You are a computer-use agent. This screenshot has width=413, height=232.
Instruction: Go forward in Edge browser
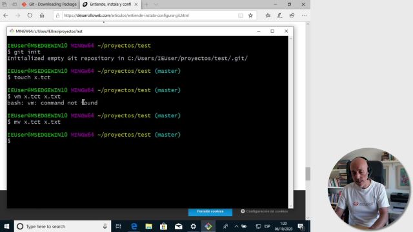click(x=17, y=15)
